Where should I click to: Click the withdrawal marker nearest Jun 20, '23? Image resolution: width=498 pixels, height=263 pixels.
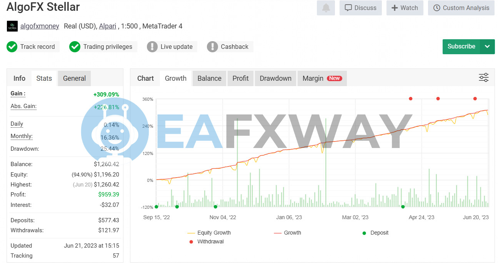coord(475,99)
